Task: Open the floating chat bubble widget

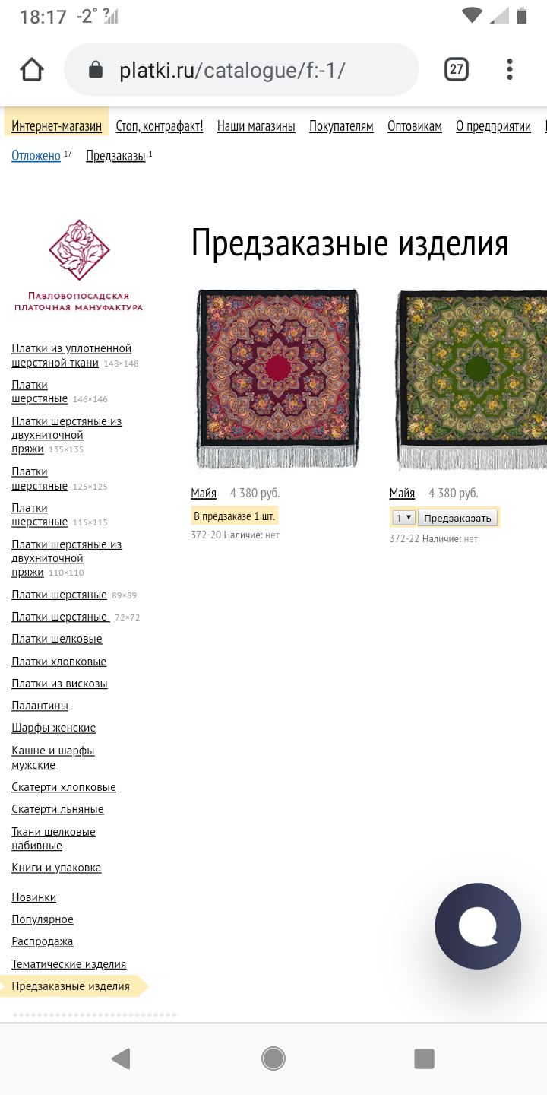Action: click(x=478, y=926)
